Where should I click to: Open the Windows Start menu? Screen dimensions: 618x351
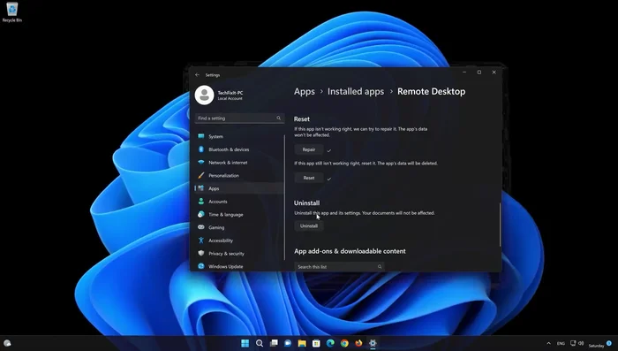[245, 343]
